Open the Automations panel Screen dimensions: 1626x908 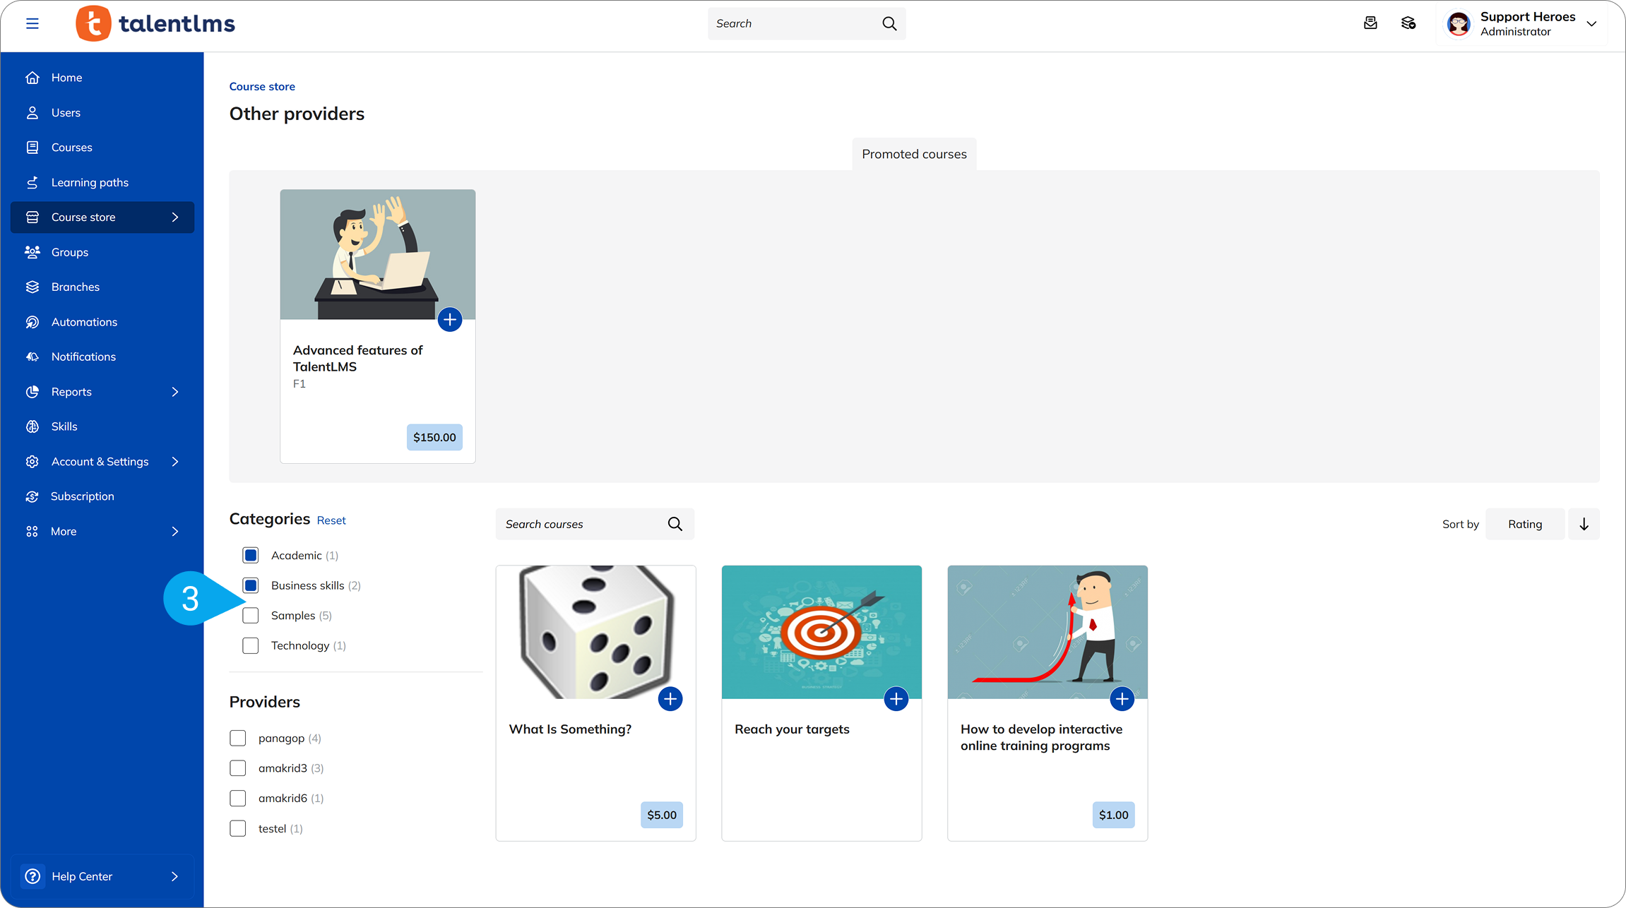[x=84, y=321]
